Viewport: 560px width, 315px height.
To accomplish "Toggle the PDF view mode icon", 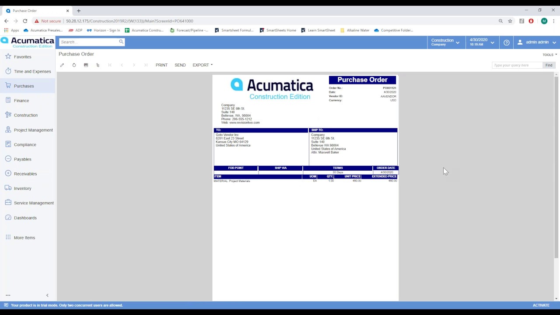I will (x=86, y=65).
